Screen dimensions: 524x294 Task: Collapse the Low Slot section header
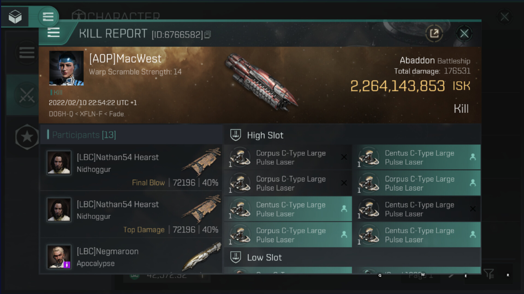coord(352,257)
